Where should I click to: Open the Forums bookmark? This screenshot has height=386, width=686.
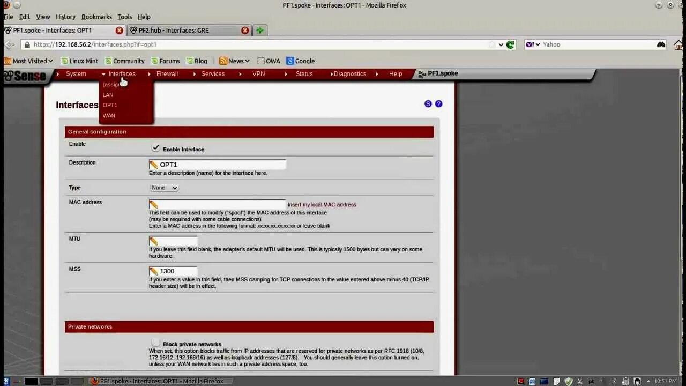pos(165,61)
